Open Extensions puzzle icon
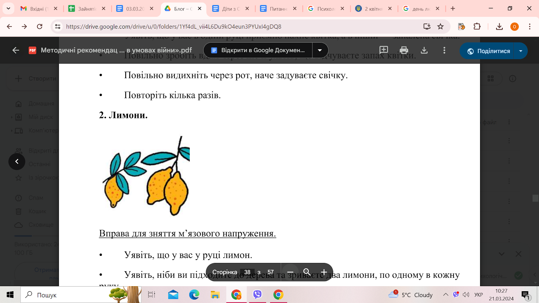 click(477, 26)
